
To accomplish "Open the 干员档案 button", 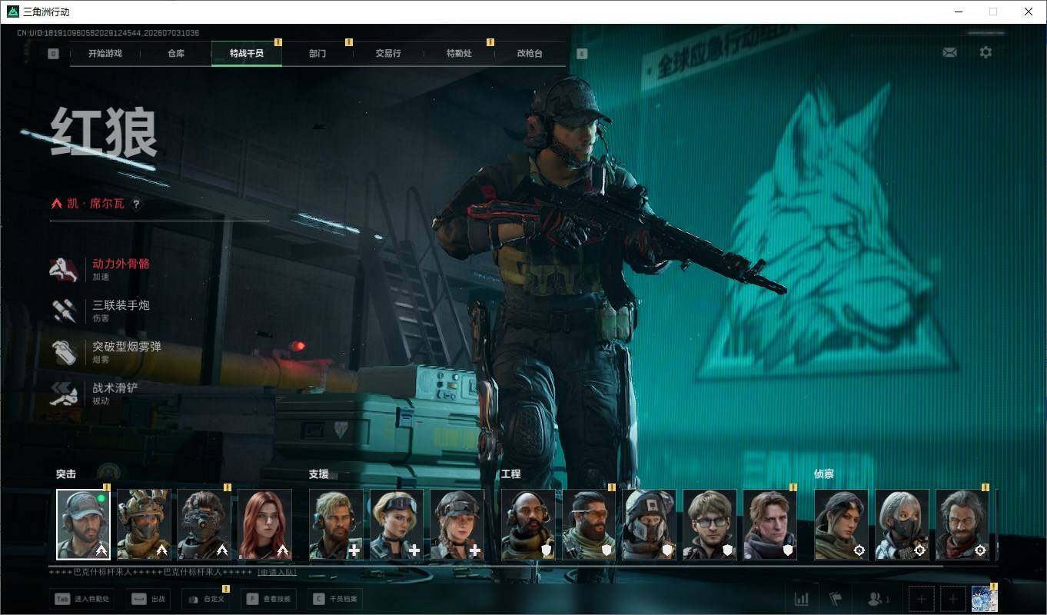I will 335,599.
